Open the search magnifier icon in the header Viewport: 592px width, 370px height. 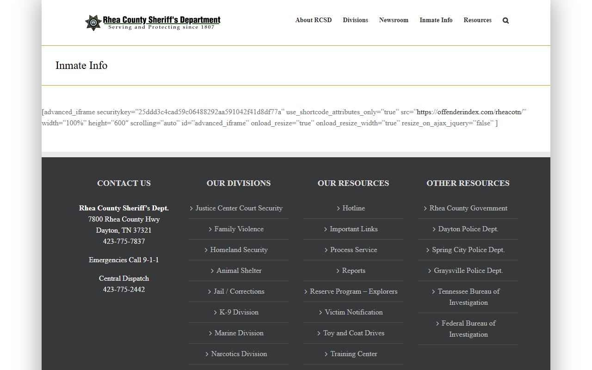506,20
